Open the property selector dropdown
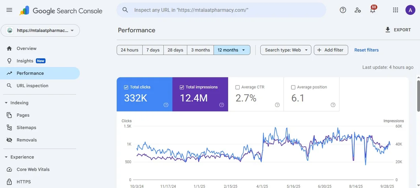This screenshot has height=188, width=420. (x=40, y=30)
